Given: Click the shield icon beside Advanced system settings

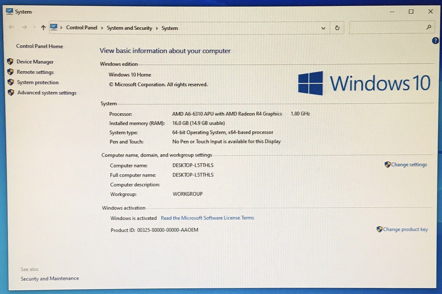Looking at the screenshot, I should click(11, 92).
